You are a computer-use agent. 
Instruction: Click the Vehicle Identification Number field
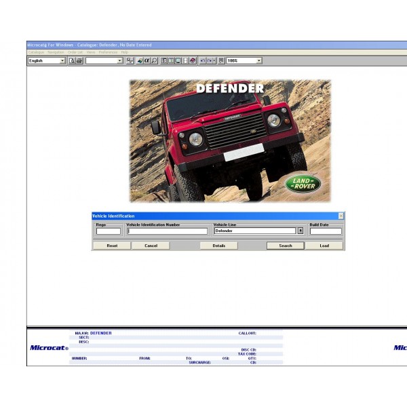[x=167, y=231]
